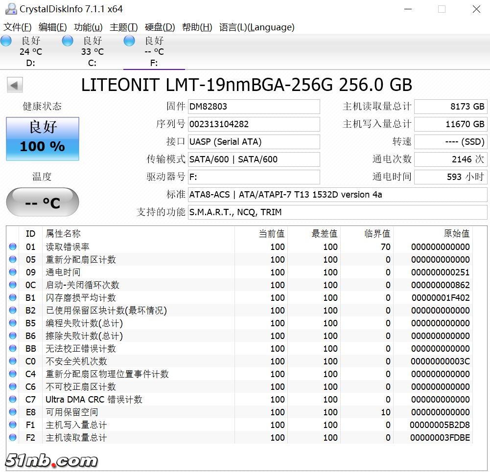This screenshot has width=490, height=472.
Task: Click the firmware field DM82803
Action: tap(254, 107)
